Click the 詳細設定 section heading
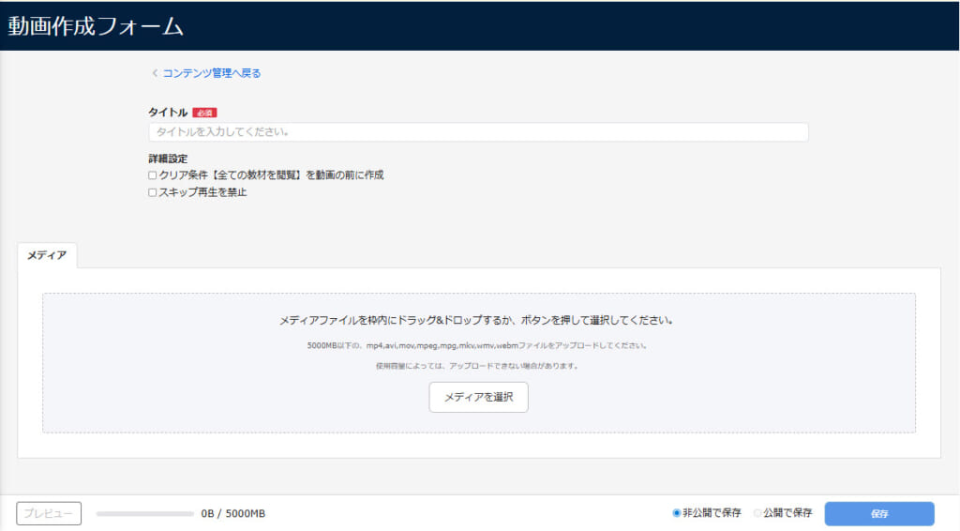 click(x=168, y=159)
